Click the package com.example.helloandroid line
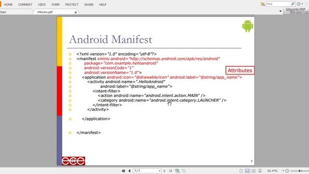Image resolution: width=309 pixels, height=174 pixels. click(121, 63)
